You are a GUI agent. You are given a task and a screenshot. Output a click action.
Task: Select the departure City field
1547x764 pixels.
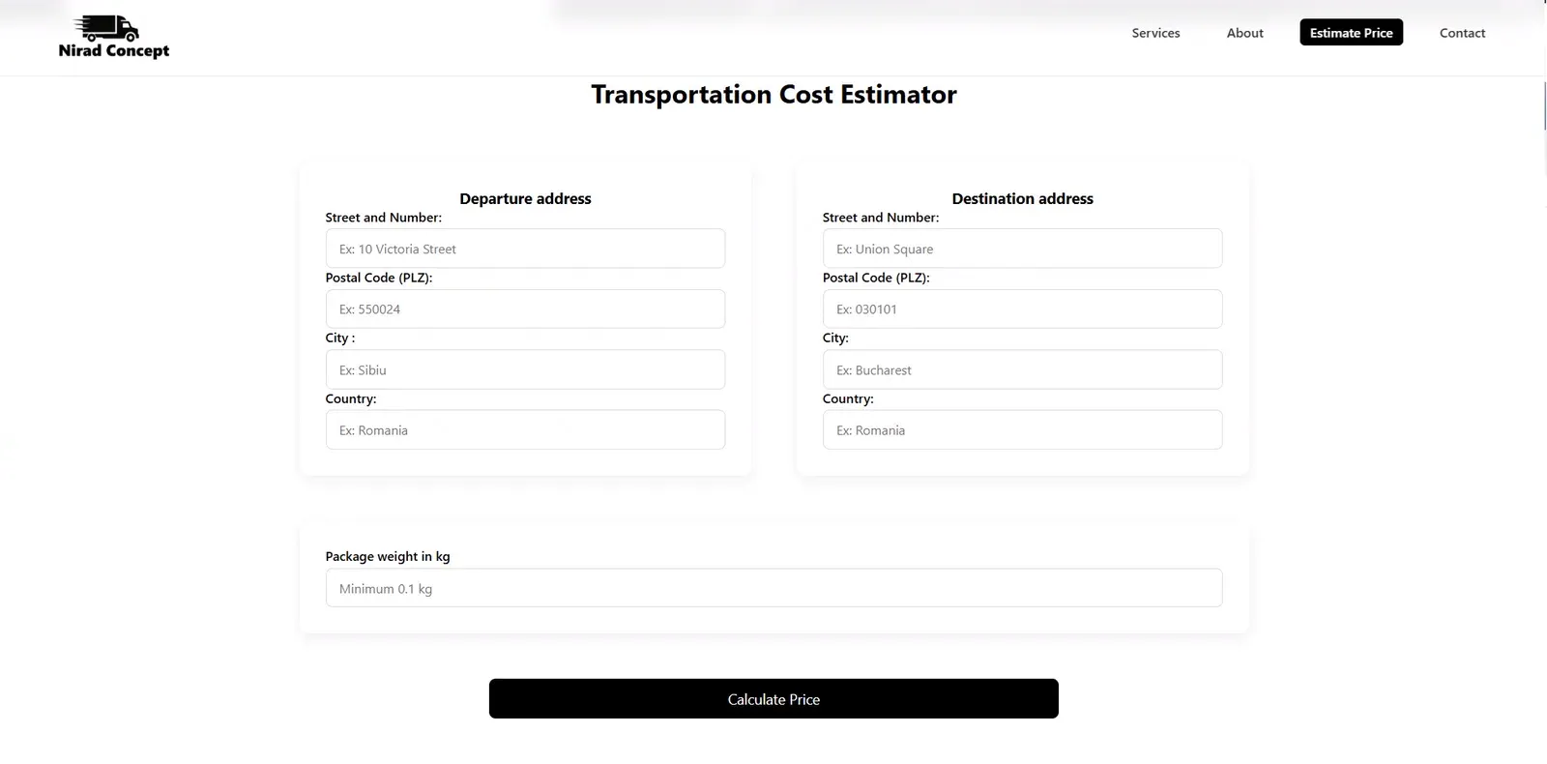(525, 369)
